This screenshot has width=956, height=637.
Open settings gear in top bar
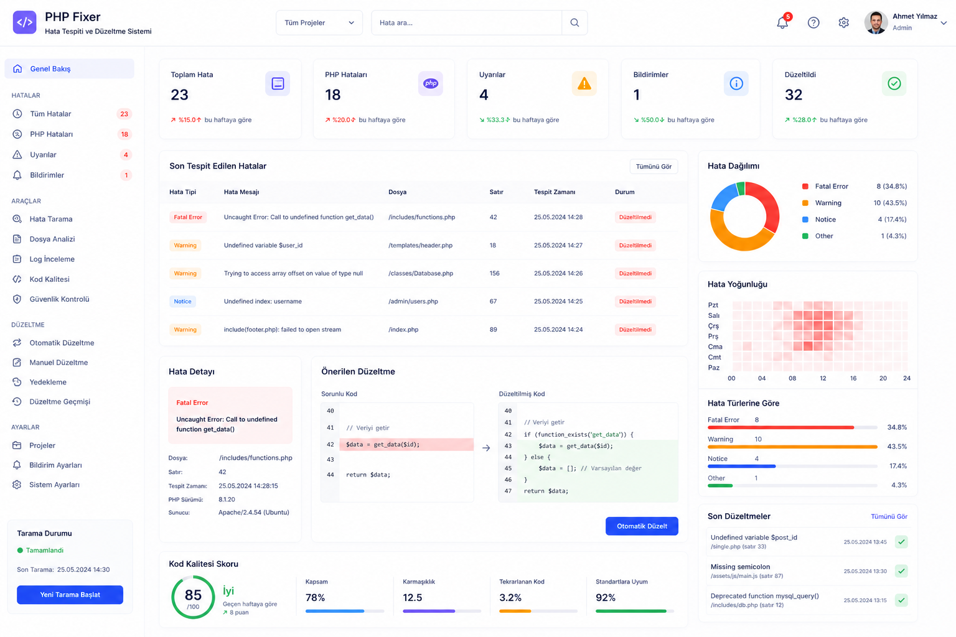[x=843, y=22]
